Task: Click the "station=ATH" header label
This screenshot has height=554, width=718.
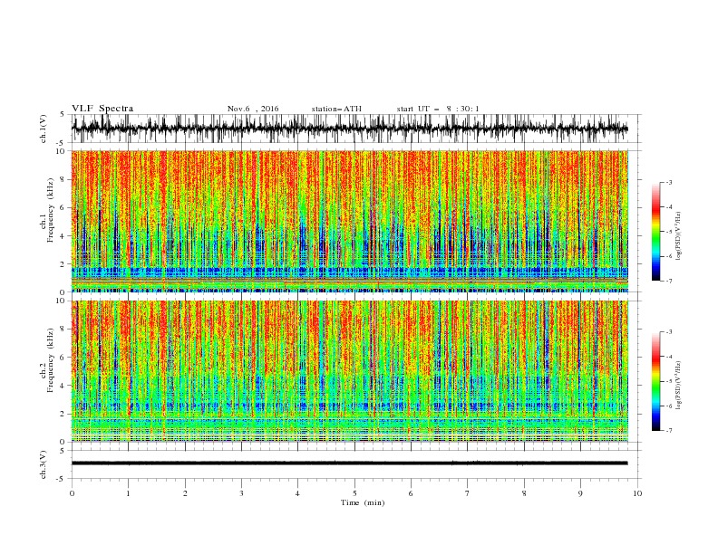Action: (336, 109)
